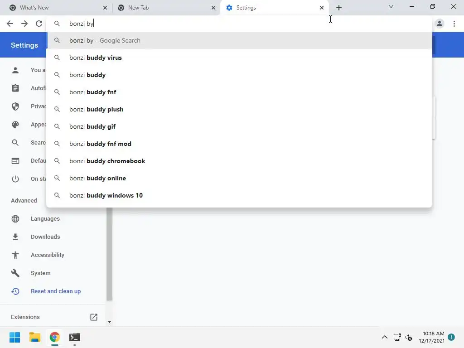Open the clock and date panel
The width and height of the screenshot is (464, 348).
432,337
